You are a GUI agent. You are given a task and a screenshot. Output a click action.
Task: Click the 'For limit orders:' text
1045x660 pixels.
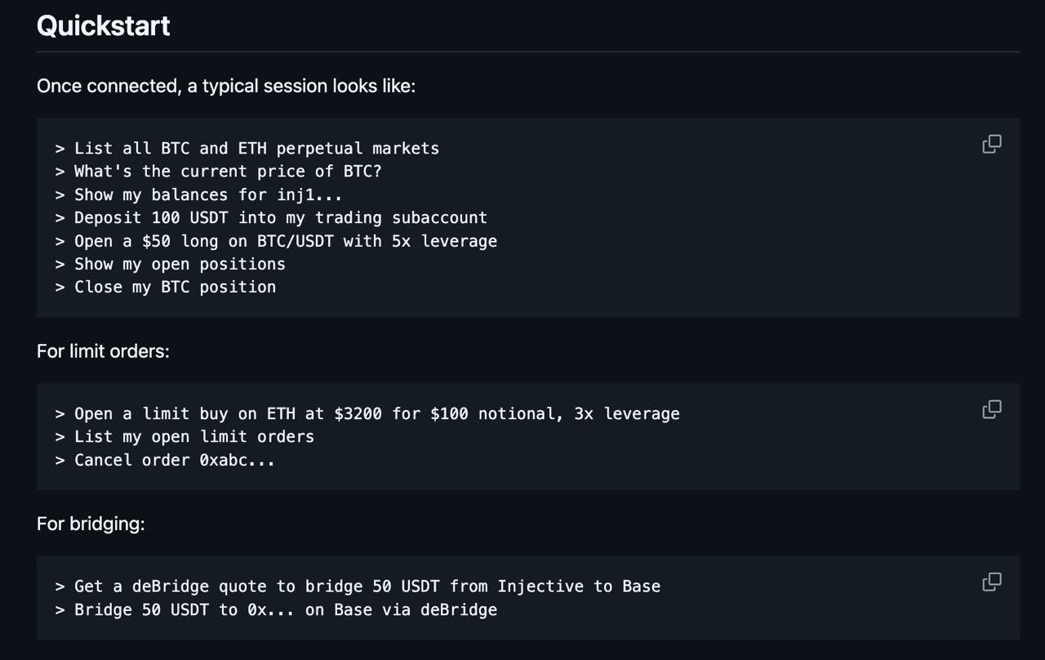pyautogui.click(x=103, y=351)
